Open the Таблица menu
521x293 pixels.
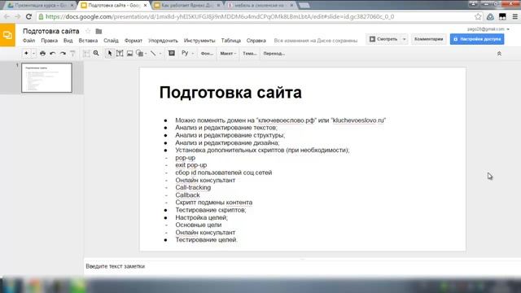pyautogui.click(x=231, y=41)
